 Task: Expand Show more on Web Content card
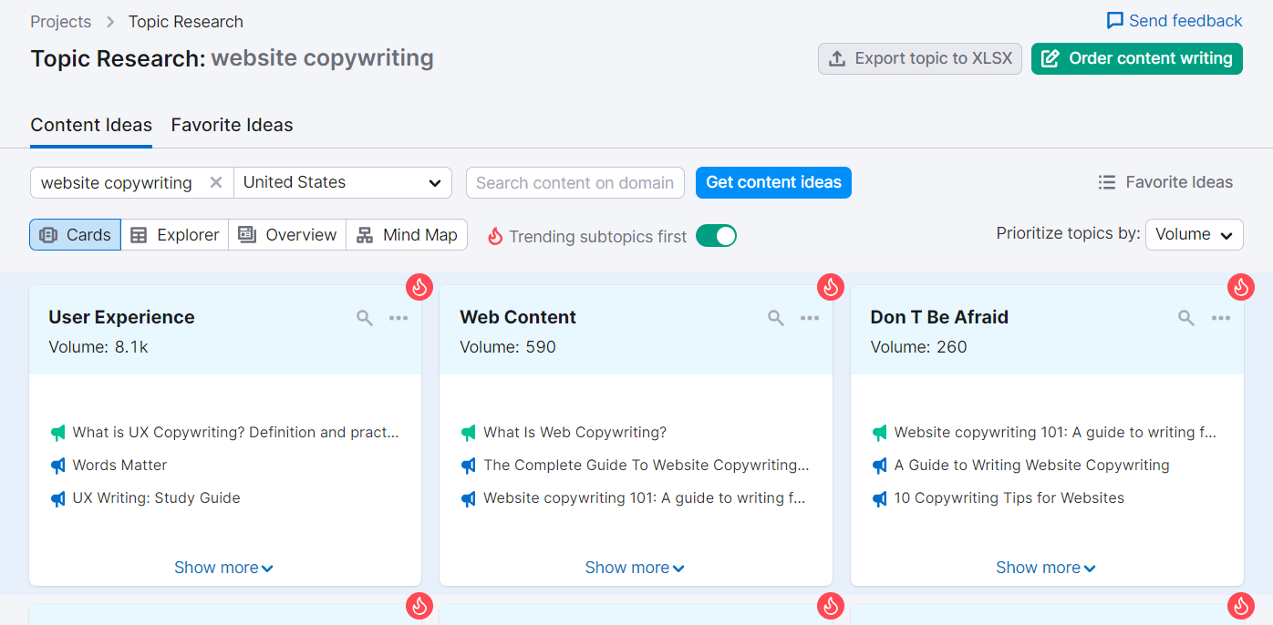(x=635, y=568)
